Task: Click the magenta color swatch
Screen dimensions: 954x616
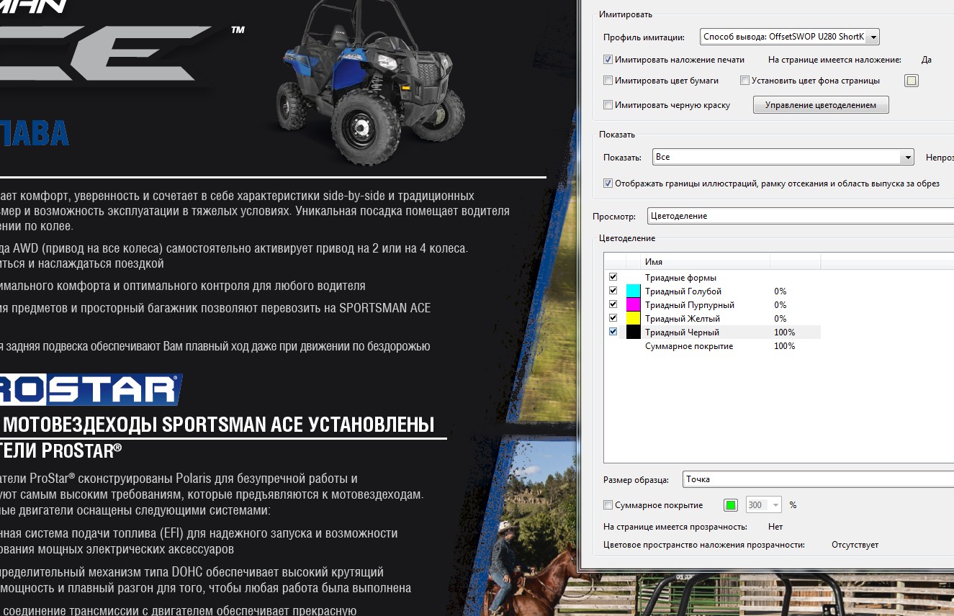Action: click(x=634, y=304)
